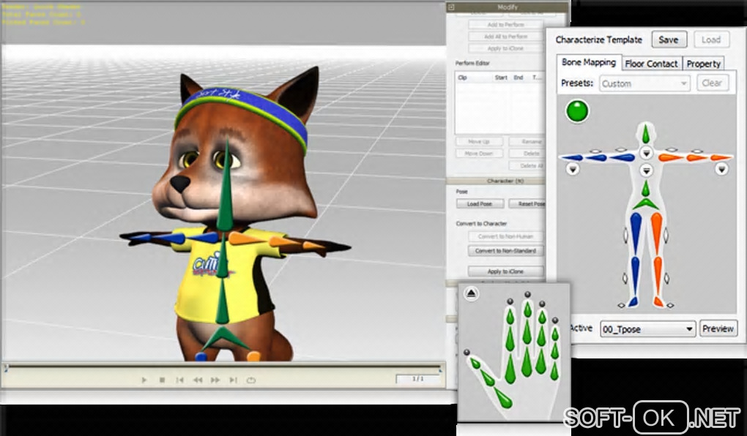
Task: Open the Active pose dropdown 00_Tpose
Action: (x=647, y=329)
